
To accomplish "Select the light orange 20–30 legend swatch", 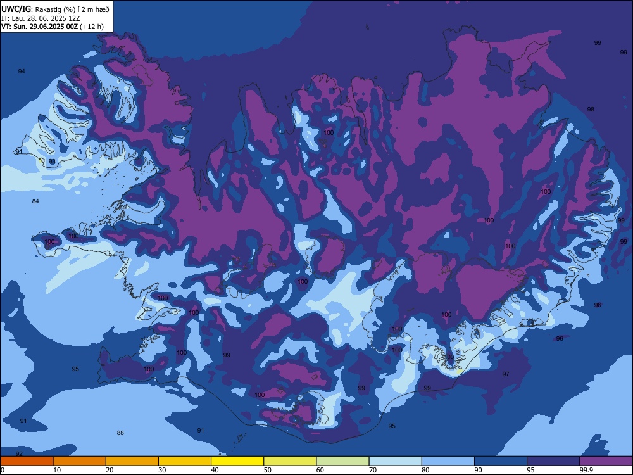I will point(132,461).
